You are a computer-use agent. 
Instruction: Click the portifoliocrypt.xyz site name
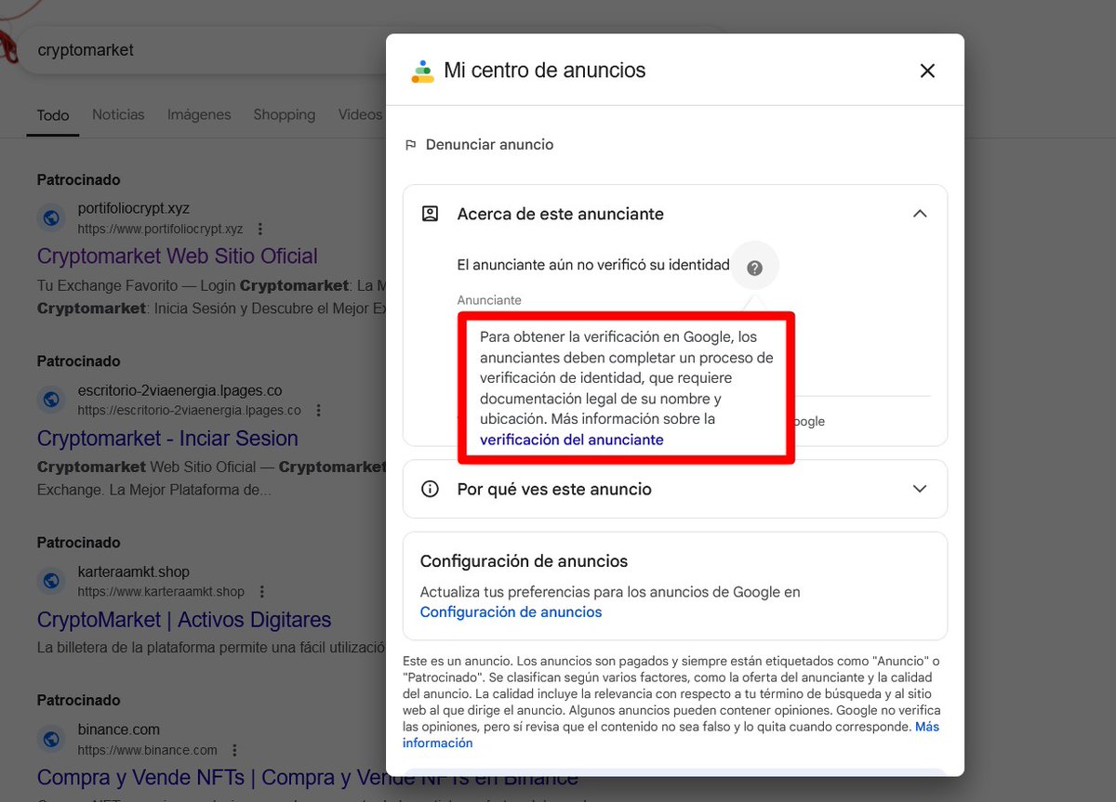tap(133, 208)
